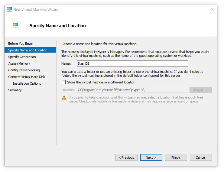Cancel the virtual machine wizard
Viewport: 224px width, 172px height.
(x=200, y=157)
